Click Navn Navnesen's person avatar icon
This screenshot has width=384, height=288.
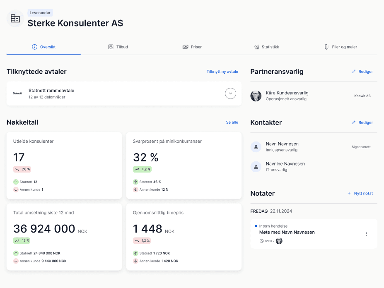256,147
